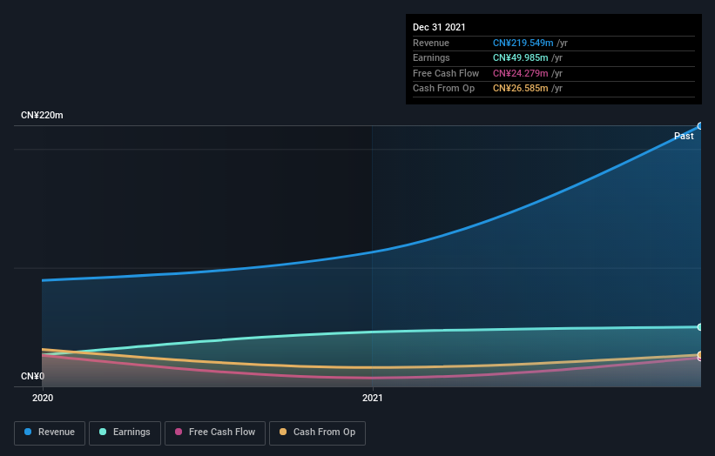Click the Past label on chart
The width and height of the screenshot is (715, 456).
coord(684,136)
